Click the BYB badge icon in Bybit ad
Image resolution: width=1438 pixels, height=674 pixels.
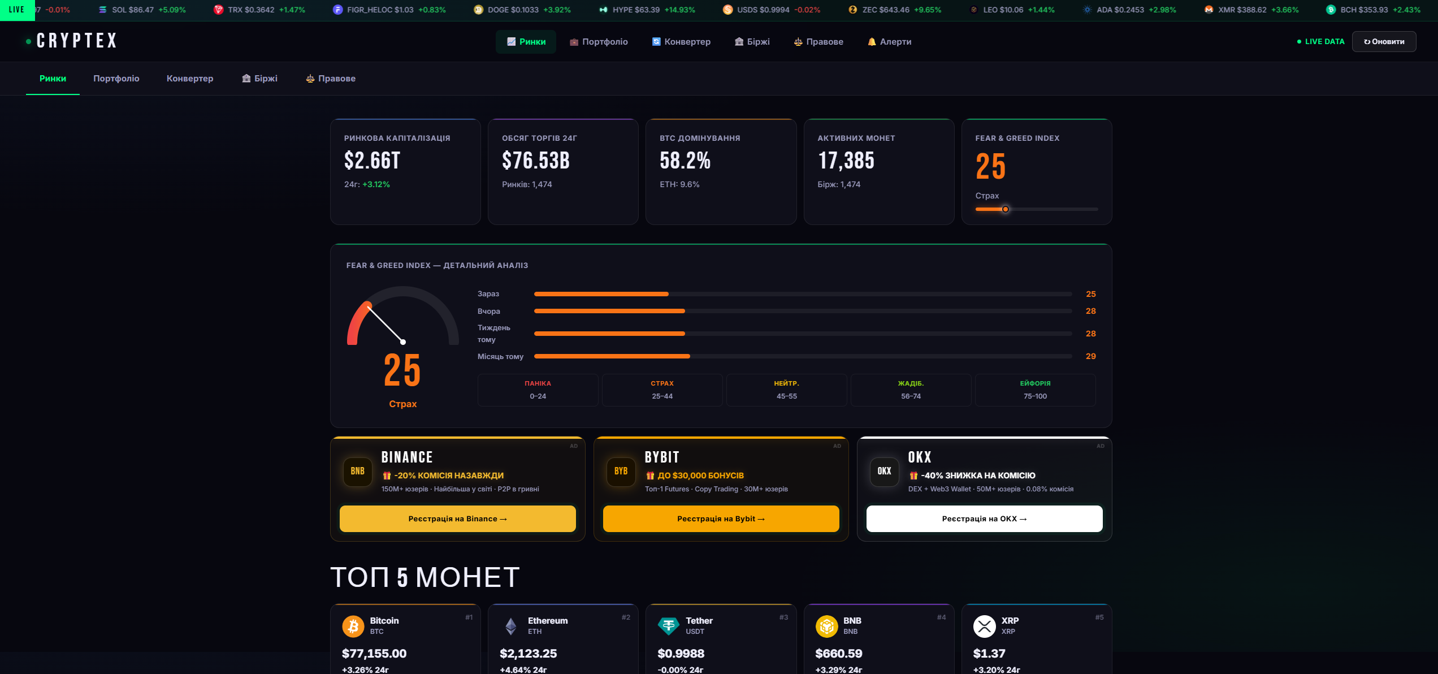point(621,472)
